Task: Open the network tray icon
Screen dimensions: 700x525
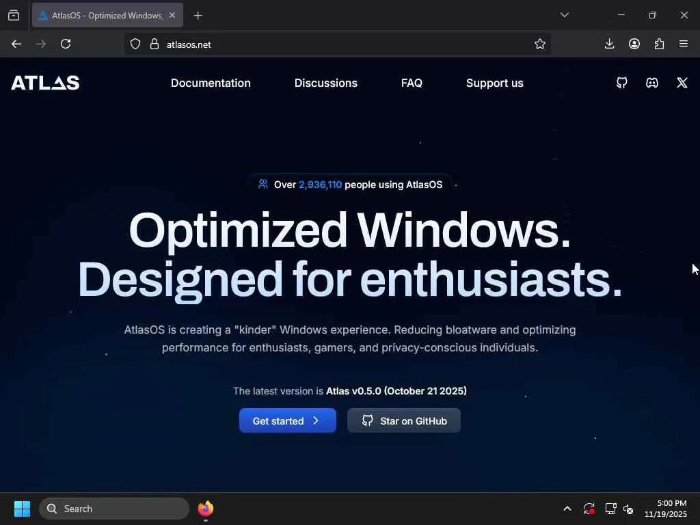Action: (610, 509)
